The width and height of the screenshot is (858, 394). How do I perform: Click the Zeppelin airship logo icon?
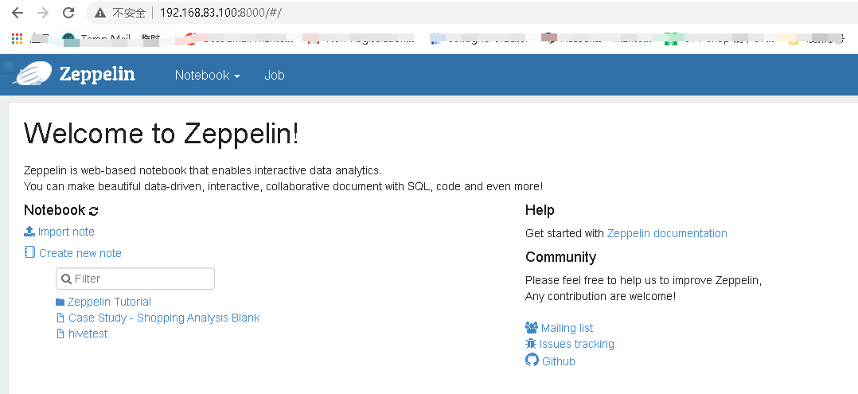(x=33, y=73)
